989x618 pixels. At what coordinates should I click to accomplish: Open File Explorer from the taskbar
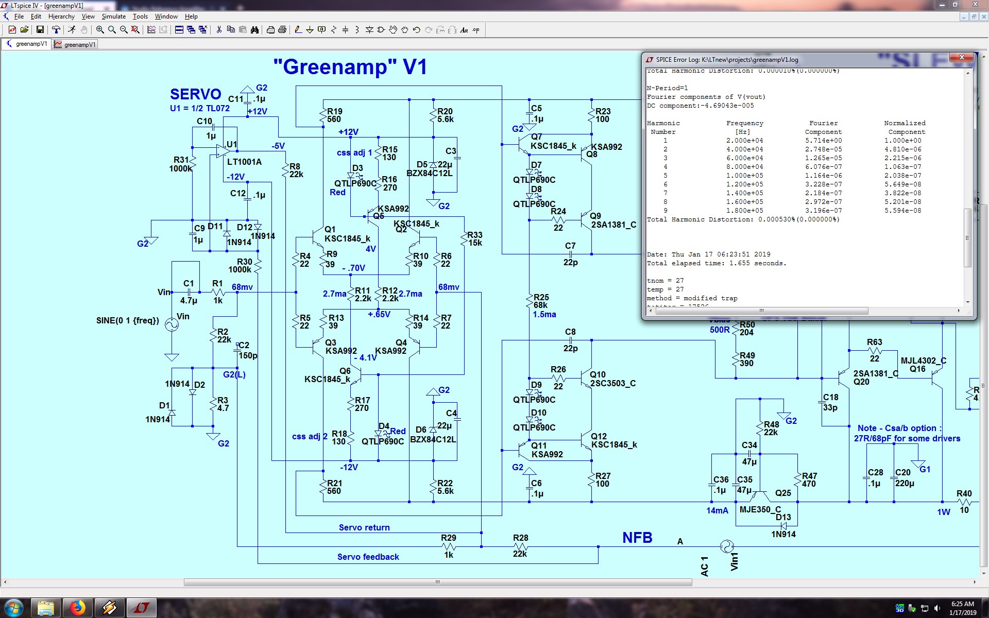coord(46,608)
